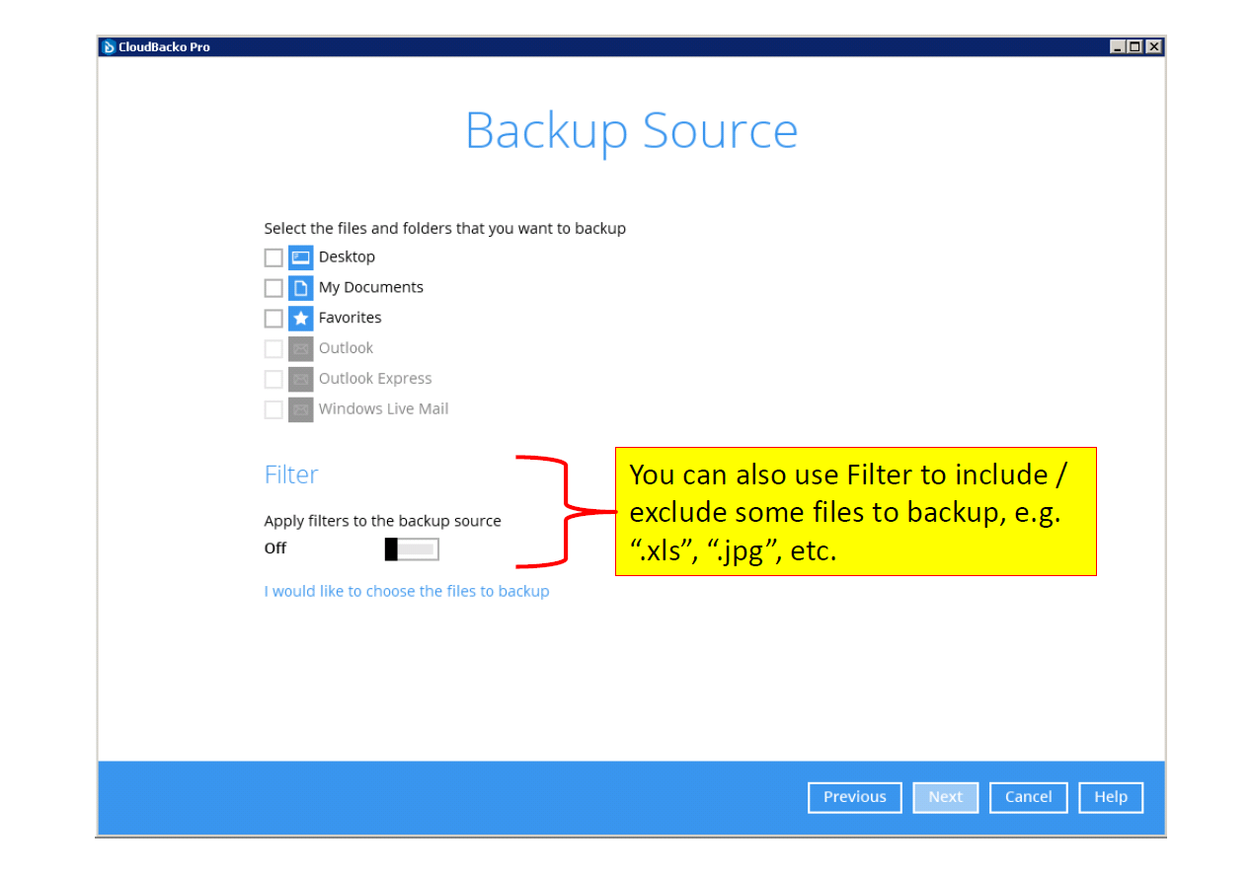Switch the backup source filter toggle on
Screen dimensions: 1252x876
coord(411,548)
